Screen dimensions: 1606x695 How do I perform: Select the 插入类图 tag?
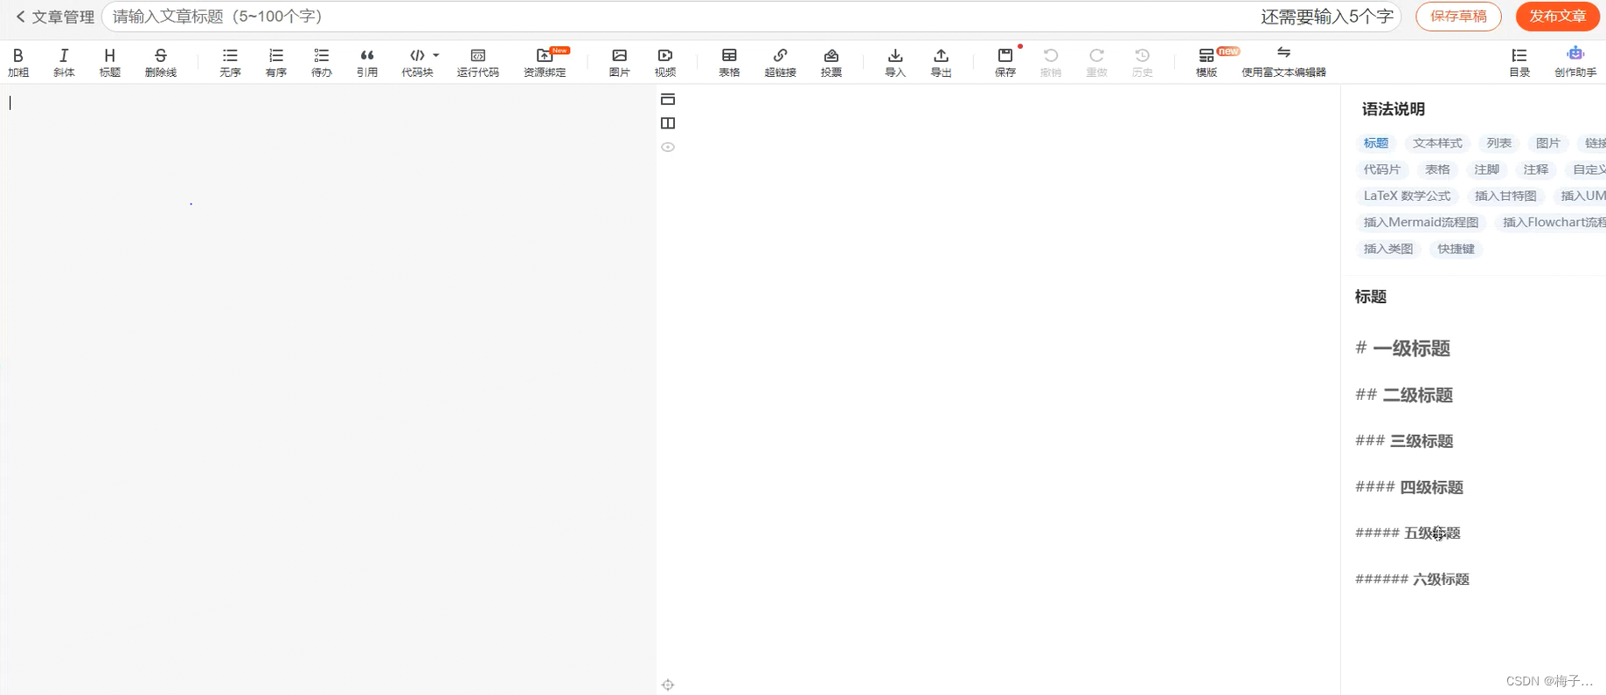(1388, 249)
